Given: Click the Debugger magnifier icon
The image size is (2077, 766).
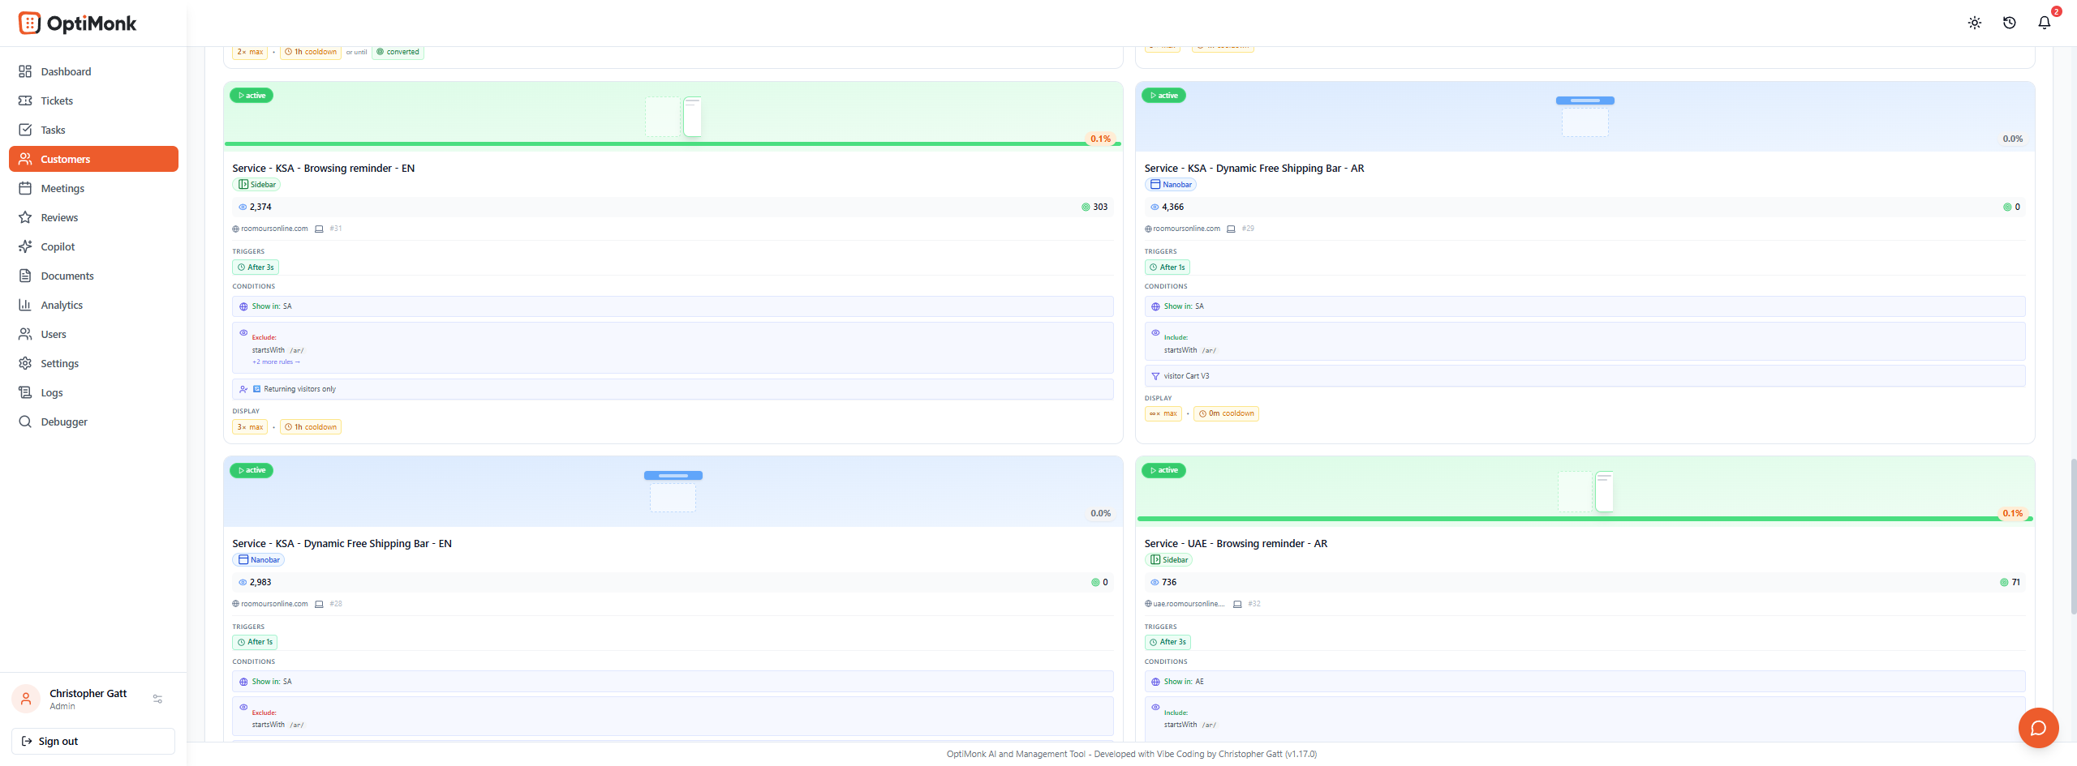Looking at the screenshot, I should 25,422.
